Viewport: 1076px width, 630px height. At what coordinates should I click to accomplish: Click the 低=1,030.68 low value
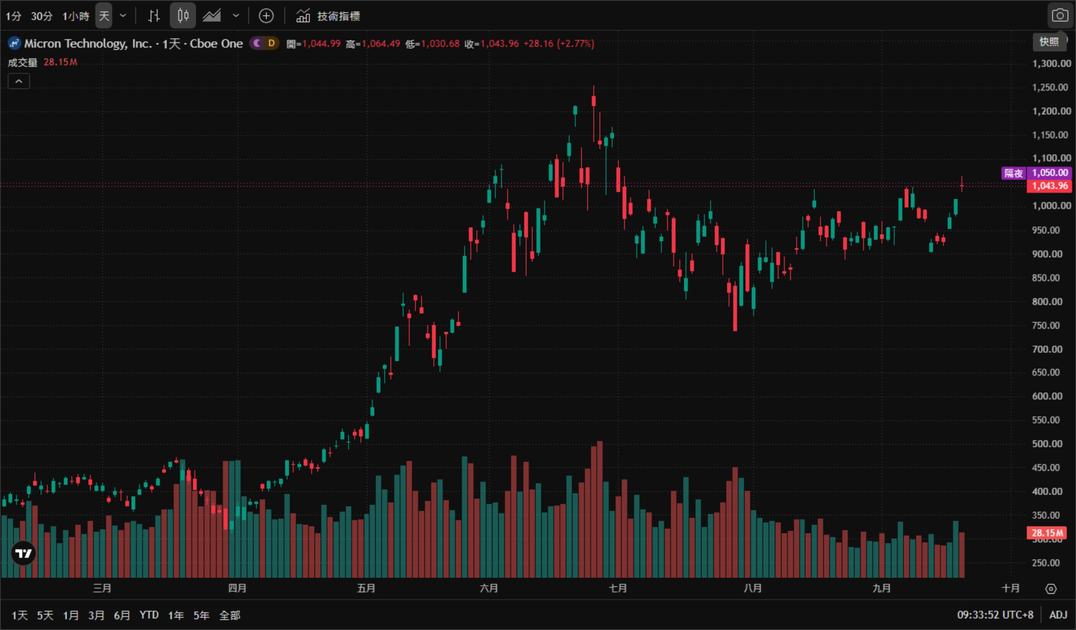432,43
